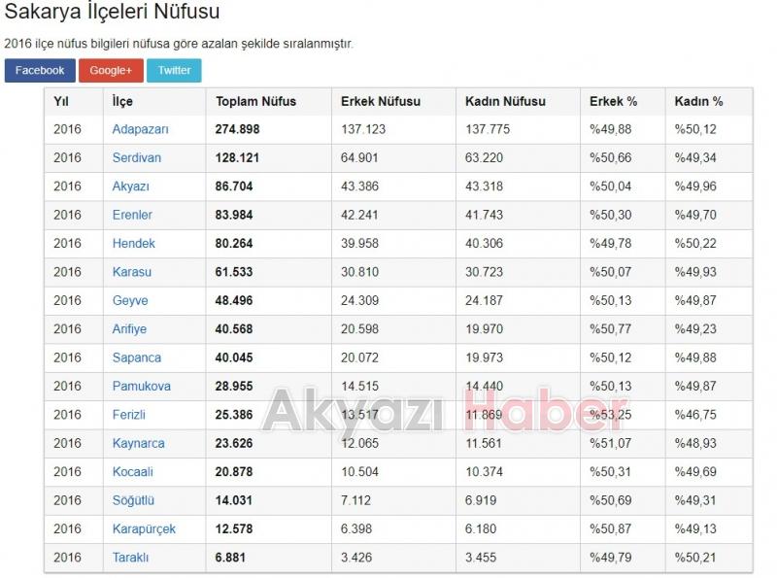Viewport: 777px width, 578px height.
Task: Click the Erenler district link
Action: click(x=132, y=215)
